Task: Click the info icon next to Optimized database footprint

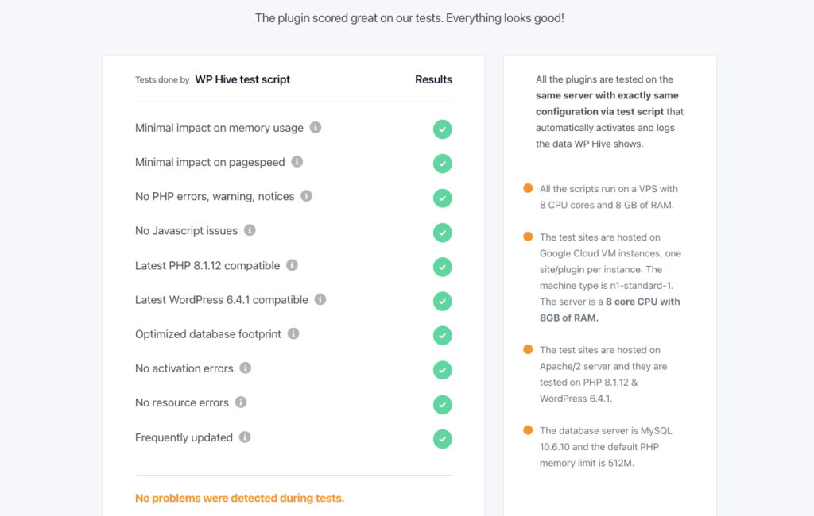Action: tap(295, 335)
